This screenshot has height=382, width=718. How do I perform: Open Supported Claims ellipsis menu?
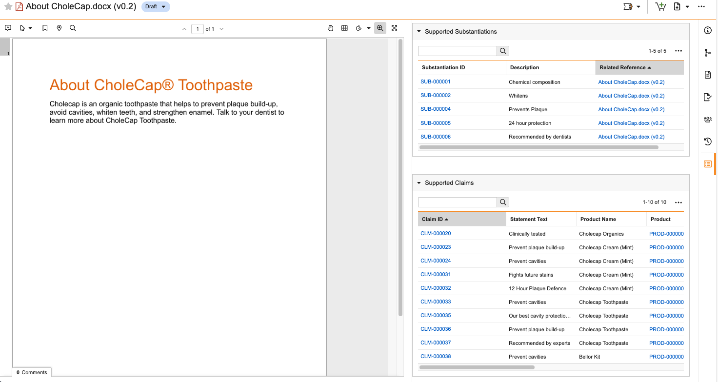tap(678, 202)
